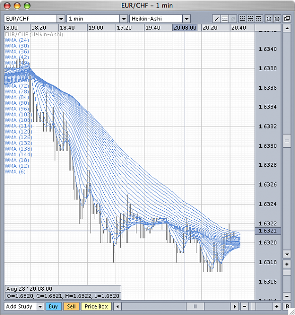
Task: Click the green zoom window button
Action: [27, 6]
